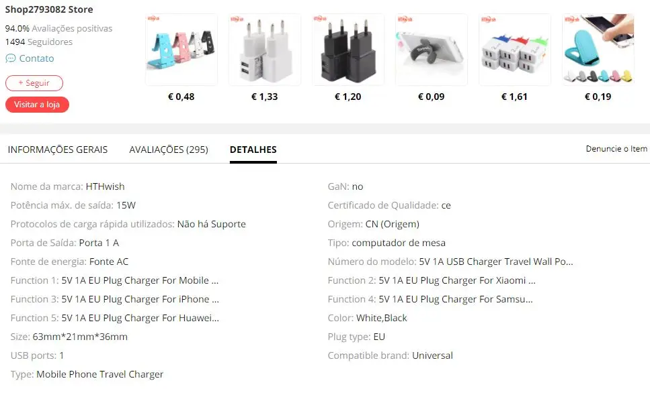The width and height of the screenshot is (650, 397).
Task: Open the white dual USB charger thumbnail
Action: coord(265,50)
